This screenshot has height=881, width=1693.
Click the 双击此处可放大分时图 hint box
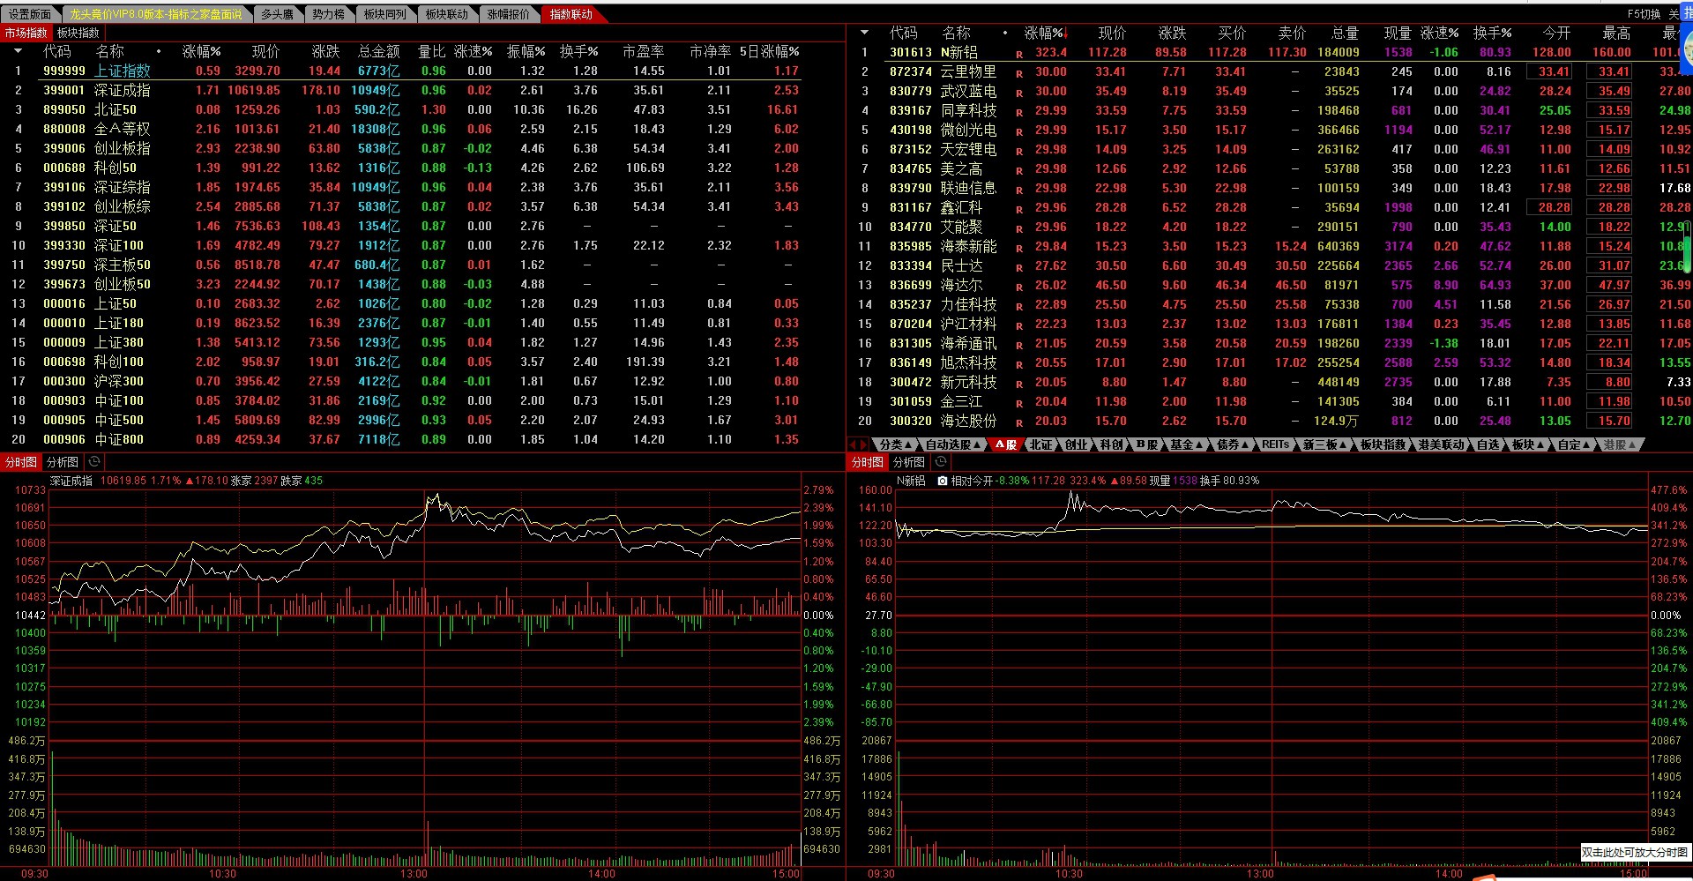click(1635, 853)
